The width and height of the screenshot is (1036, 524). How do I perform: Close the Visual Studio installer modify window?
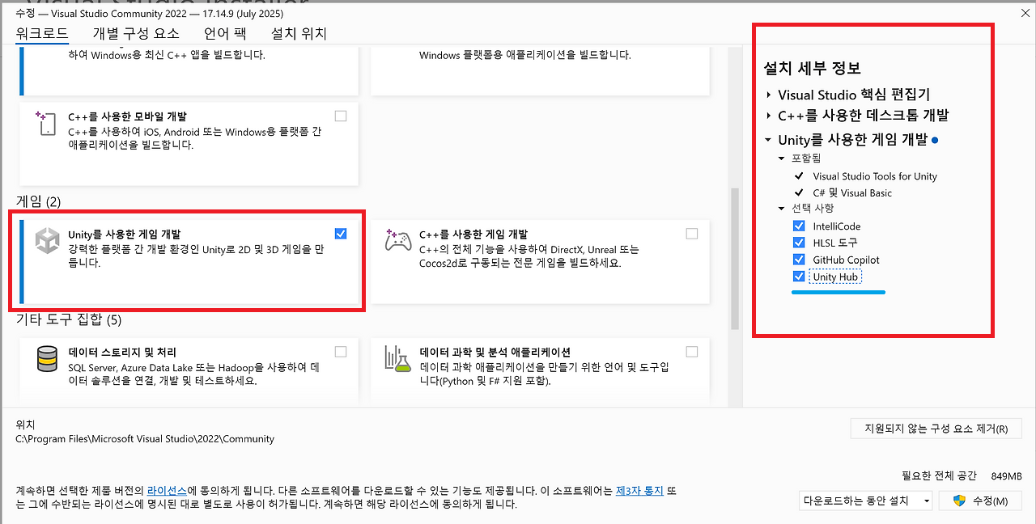coord(1025,13)
